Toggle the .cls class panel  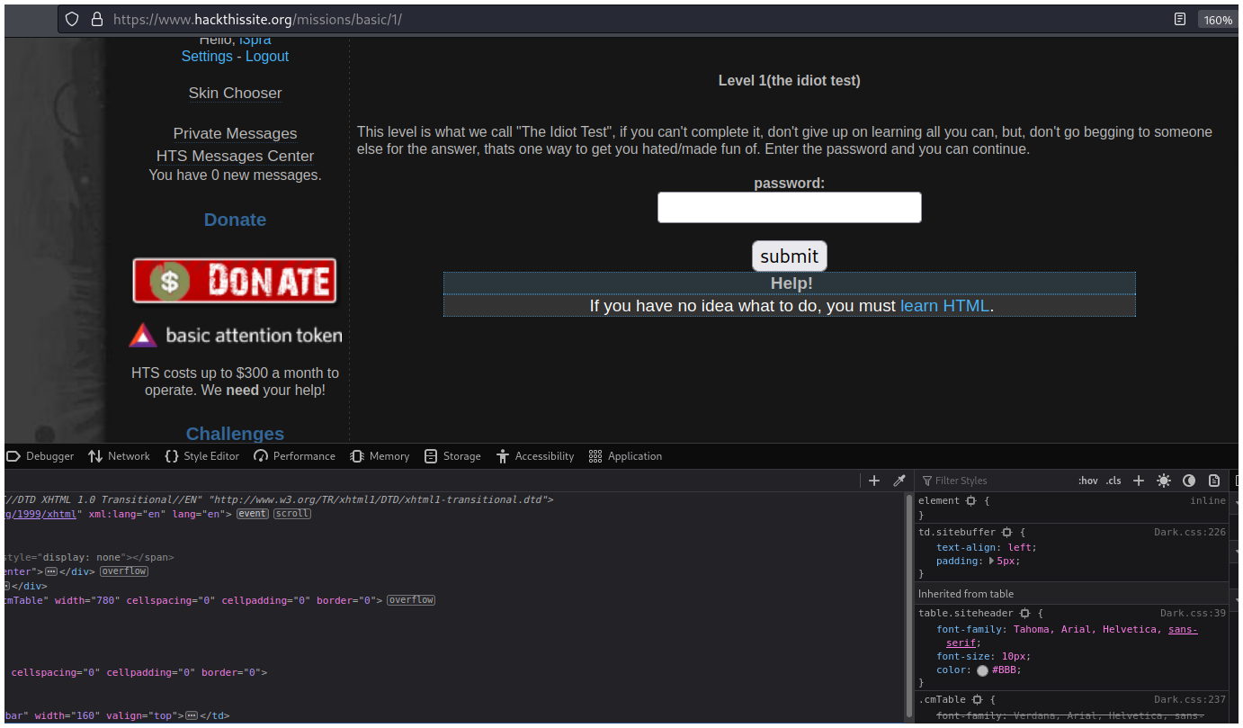click(x=1113, y=481)
